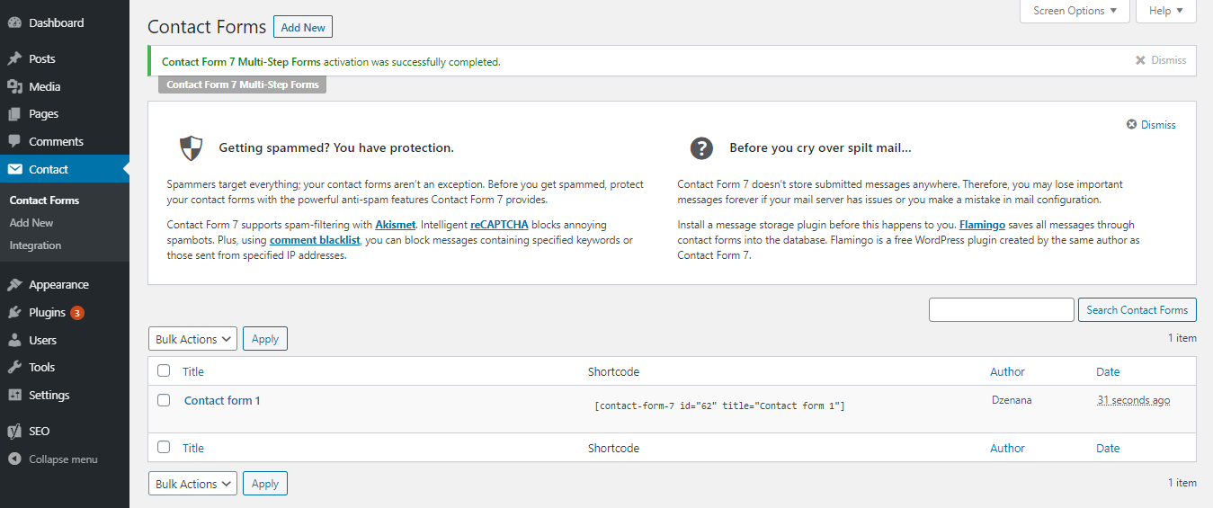1213x508 pixels.
Task: Click the Pages icon in sidebar
Action: point(14,114)
